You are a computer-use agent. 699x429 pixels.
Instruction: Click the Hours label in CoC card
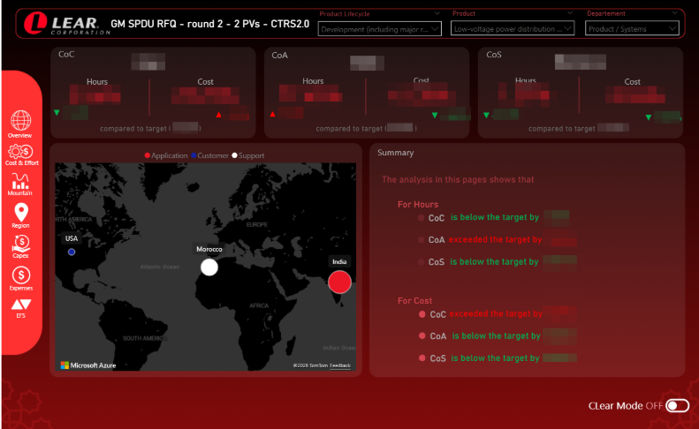(96, 81)
